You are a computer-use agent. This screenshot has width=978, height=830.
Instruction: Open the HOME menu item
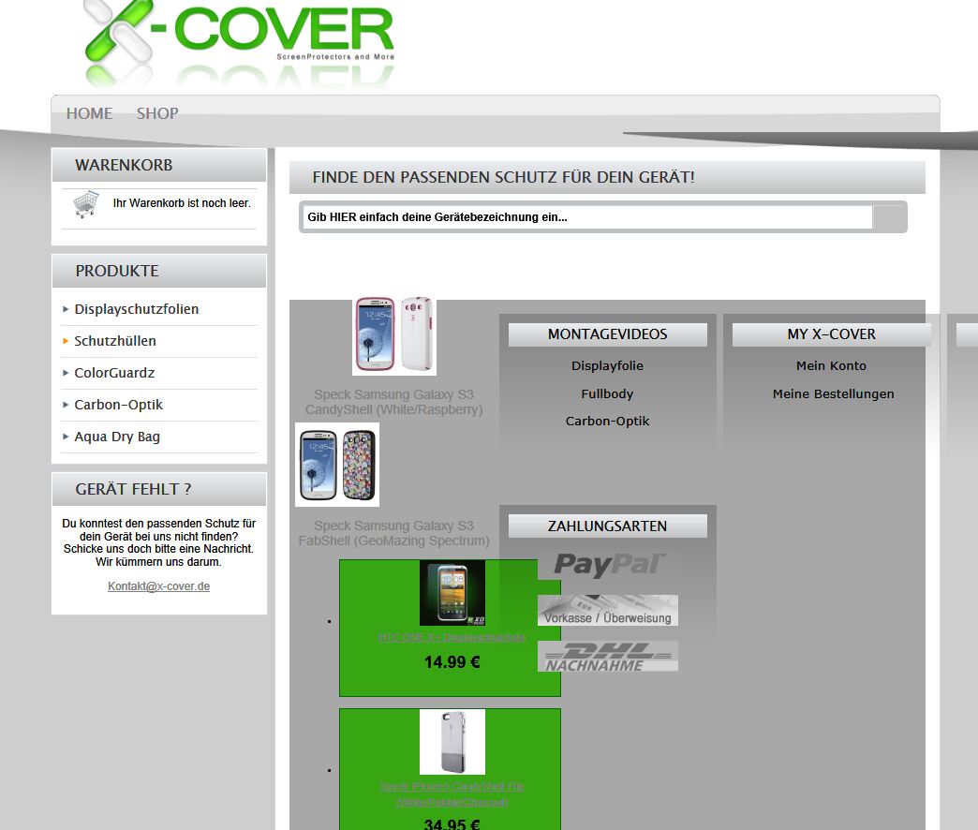click(x=89, y=113)
